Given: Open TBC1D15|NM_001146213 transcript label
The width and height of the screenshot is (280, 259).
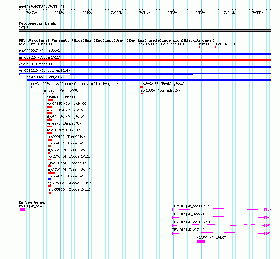Looking at the screenshot, I should click(191, 206).
